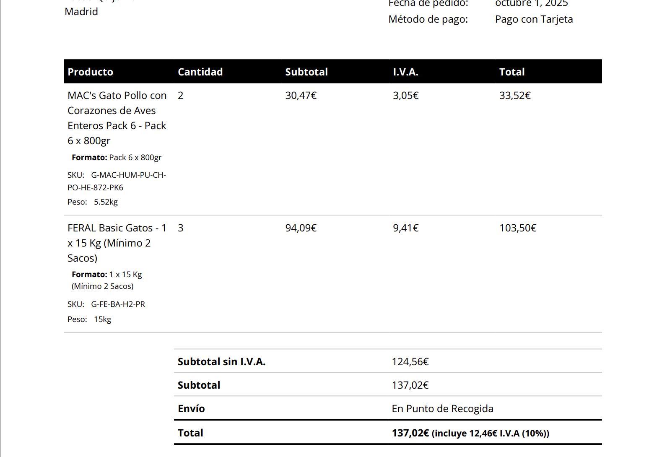
Task: Click the 30,47€ subtotal amount
Action: coord(301,96)
